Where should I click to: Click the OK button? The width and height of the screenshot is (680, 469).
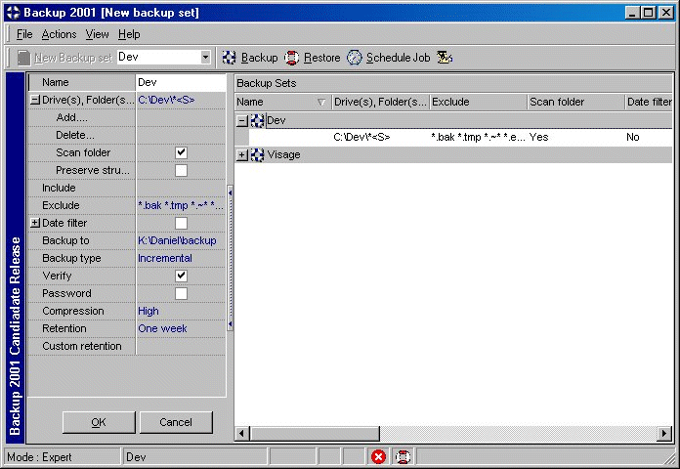click(99, 422)
